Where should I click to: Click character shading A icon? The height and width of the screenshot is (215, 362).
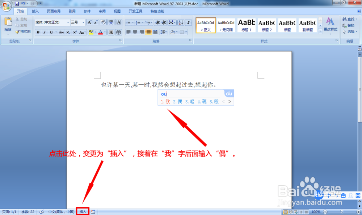[x=111, y=32]
